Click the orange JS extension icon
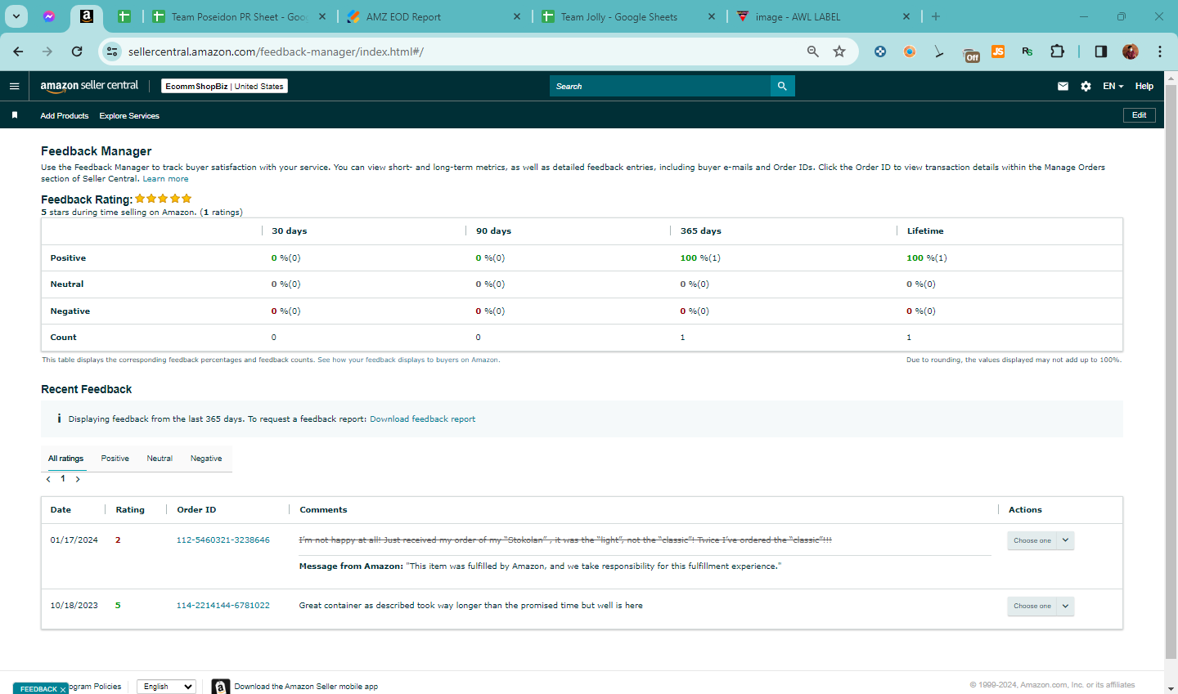Screen dimensions: 1178x694 [x=998, y=51]
